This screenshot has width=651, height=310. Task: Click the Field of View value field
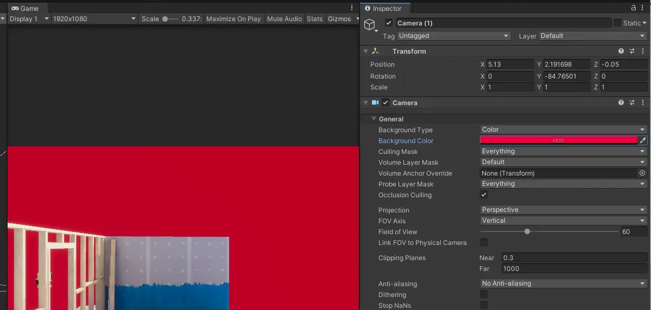click(634, 231)
